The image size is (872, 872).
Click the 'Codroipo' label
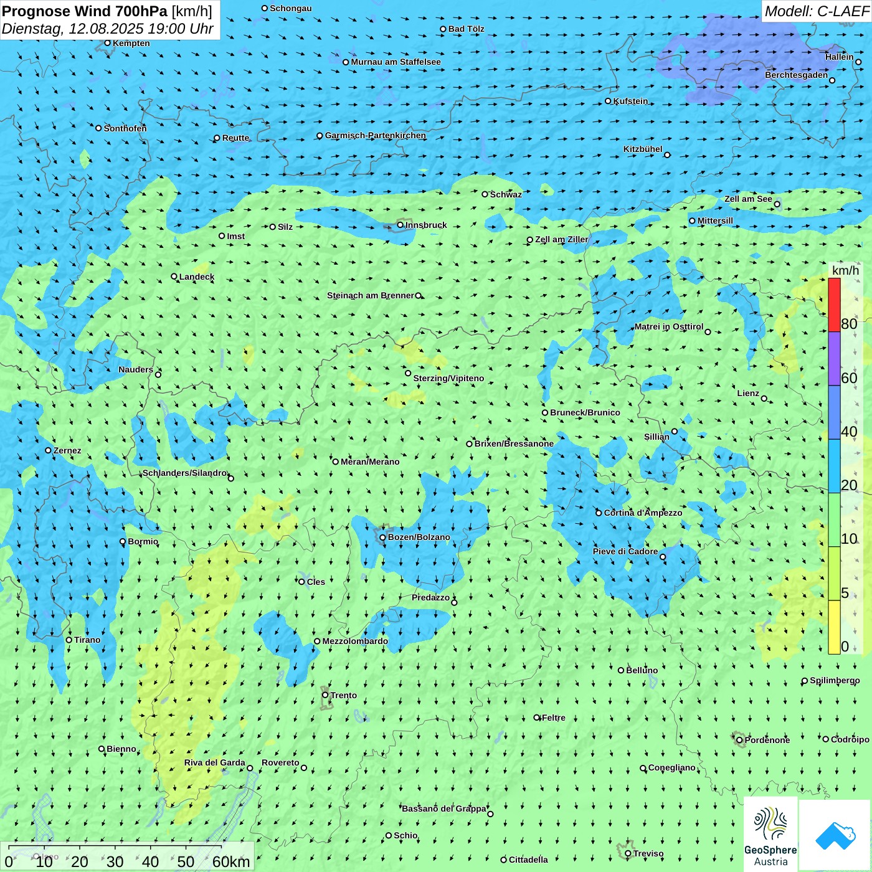tap(850, 739)
